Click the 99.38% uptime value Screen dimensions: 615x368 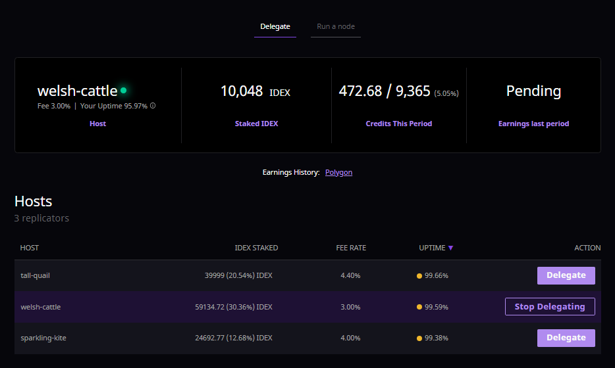436,338
